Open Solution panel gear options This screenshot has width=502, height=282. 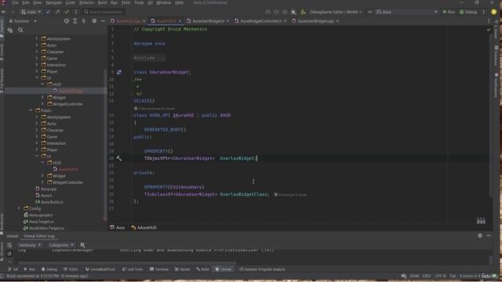tap(94, 21)
